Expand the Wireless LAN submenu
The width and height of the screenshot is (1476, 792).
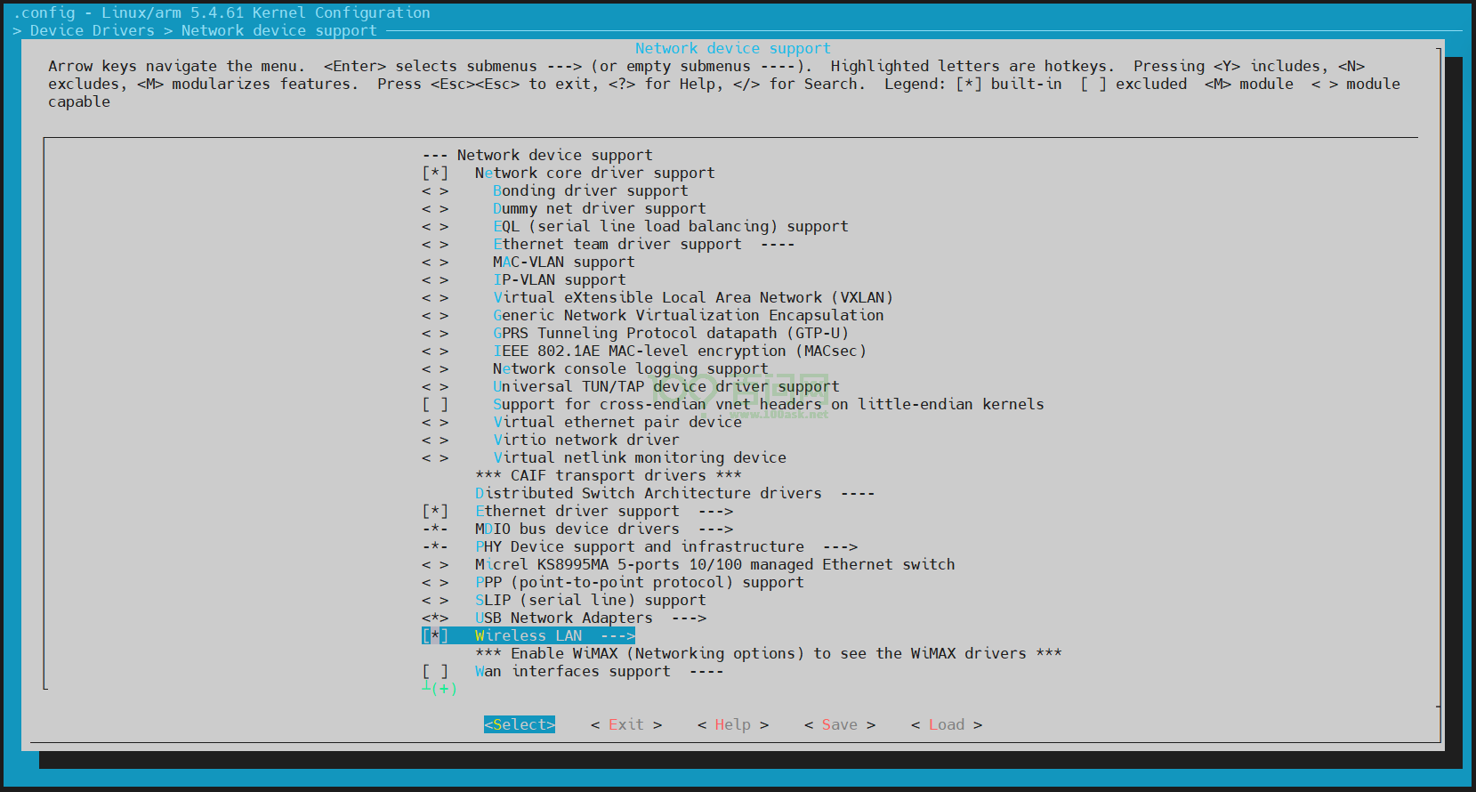[x=553, y=636]
